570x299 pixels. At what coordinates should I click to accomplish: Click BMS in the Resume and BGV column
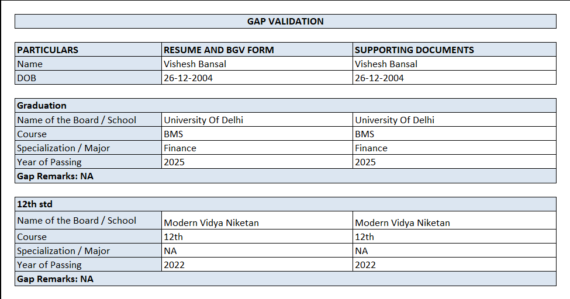[x=173, y=134]
